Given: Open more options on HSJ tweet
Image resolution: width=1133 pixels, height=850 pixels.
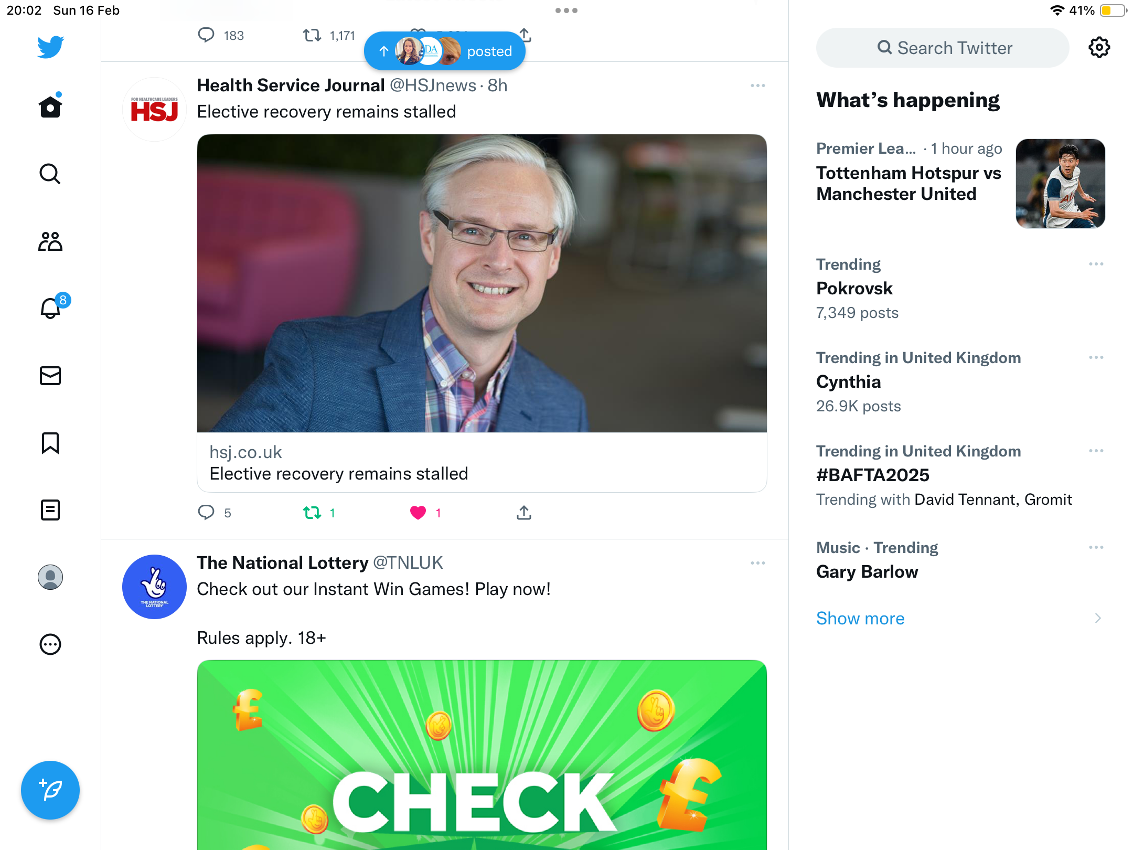Looking at the screenshot, I should pos(757,86).
